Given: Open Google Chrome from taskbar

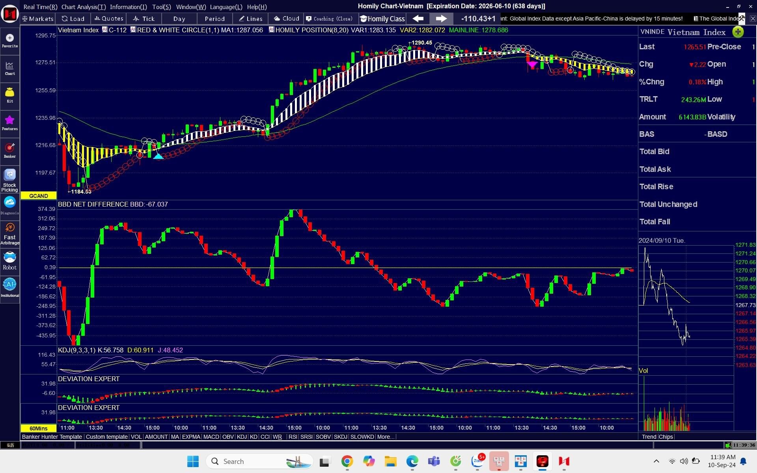Looking at the screenshot, I should point(347,461).
